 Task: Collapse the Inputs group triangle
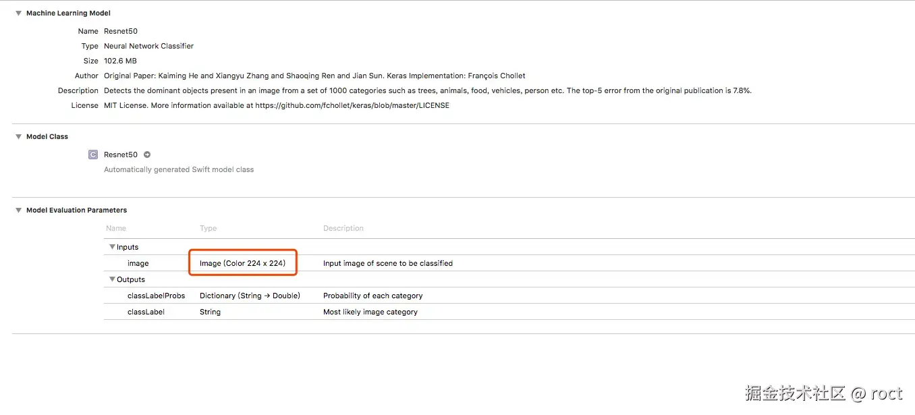point(112,247)
